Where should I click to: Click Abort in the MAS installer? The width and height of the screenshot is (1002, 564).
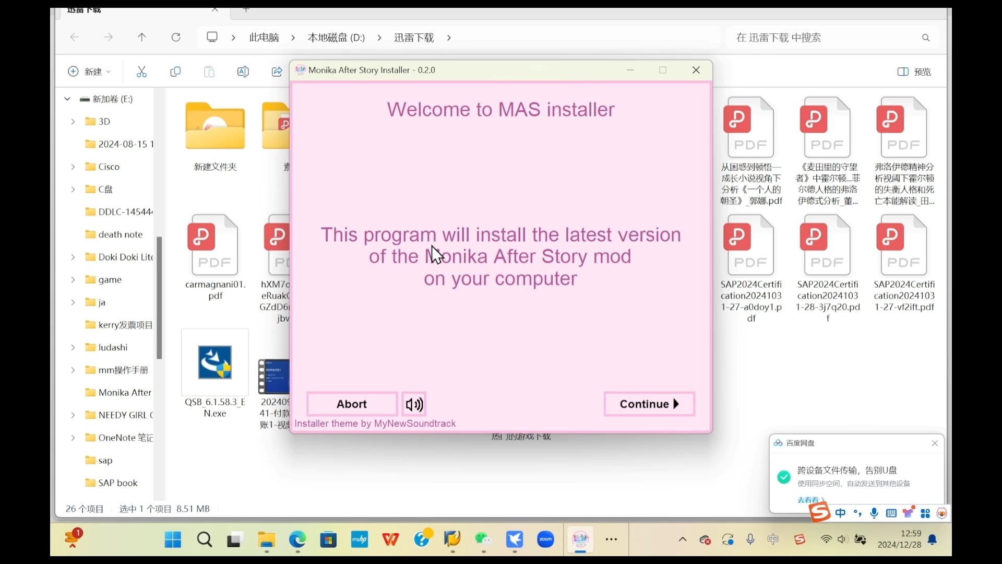(x=352, y=404)
